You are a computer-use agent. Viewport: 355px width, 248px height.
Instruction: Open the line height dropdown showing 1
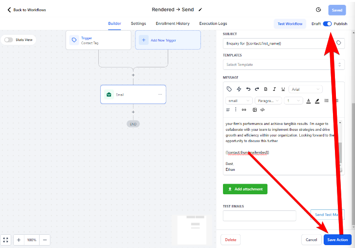point(293,101)
